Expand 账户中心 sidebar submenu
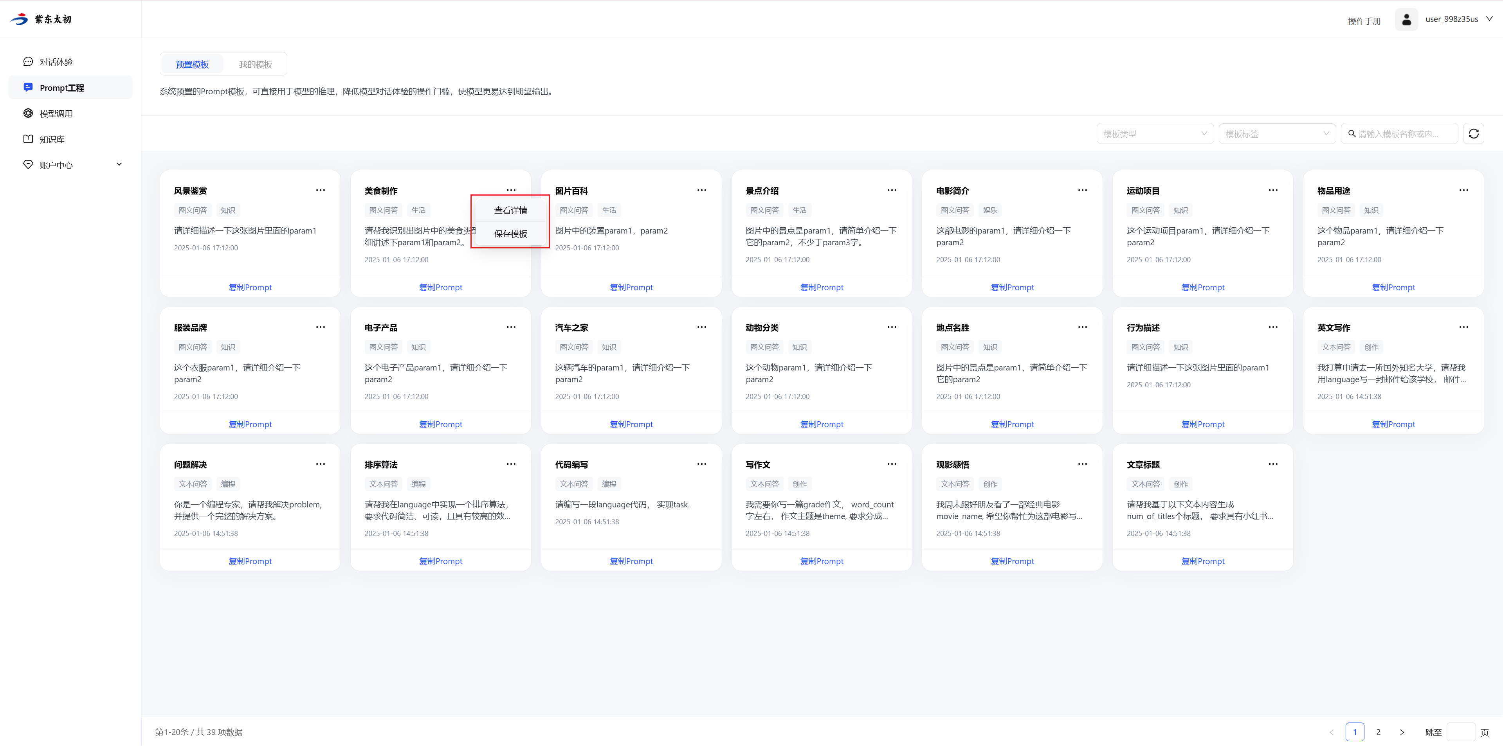 119,164
